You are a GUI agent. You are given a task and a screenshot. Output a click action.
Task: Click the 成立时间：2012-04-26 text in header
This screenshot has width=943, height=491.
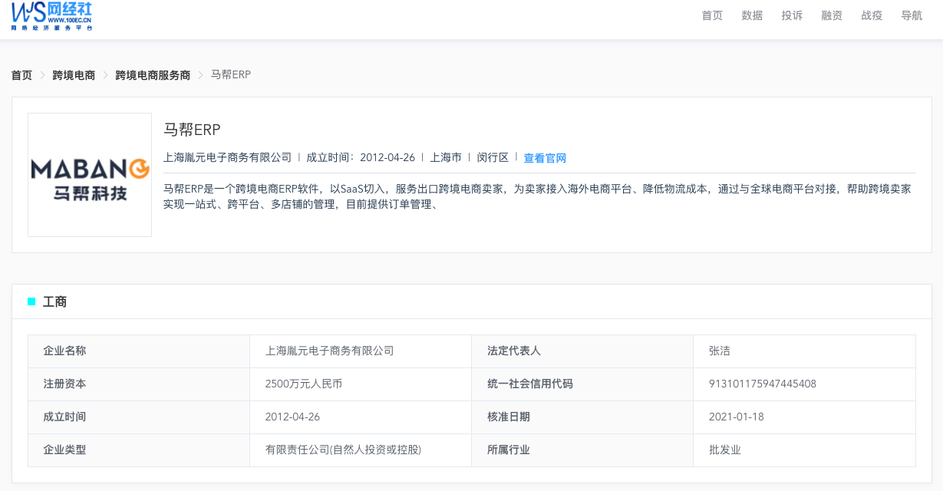click(361, 157)
